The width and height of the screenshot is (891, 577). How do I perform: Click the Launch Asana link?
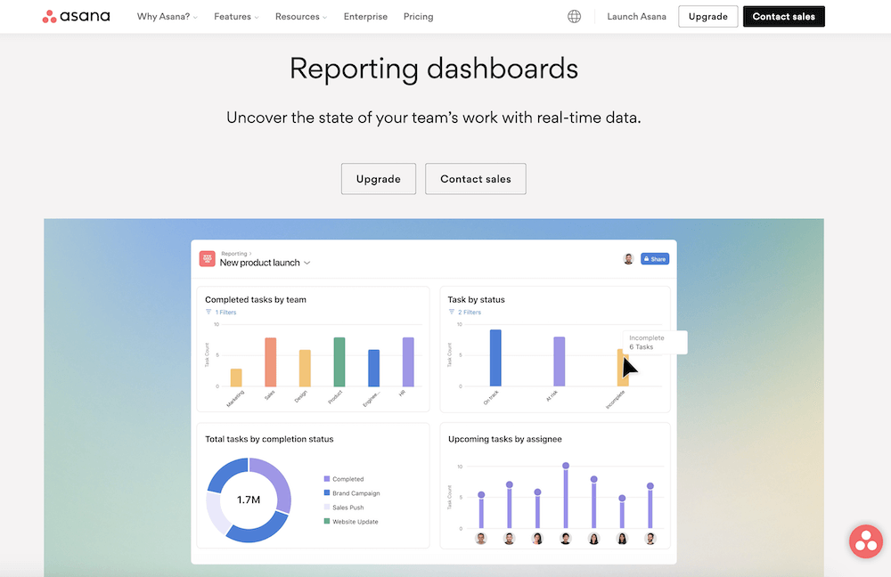point(636,16)
